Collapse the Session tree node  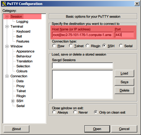coord(7,16)
